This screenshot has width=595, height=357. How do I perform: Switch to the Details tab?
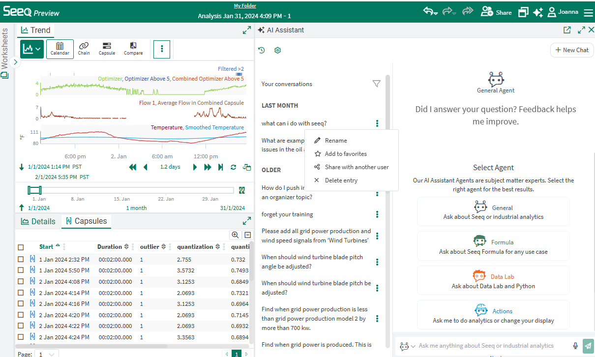pyautogui.click(x=38, y=221)
